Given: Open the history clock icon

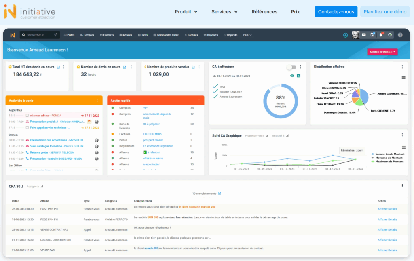Looking at the screenshot, I should click(x=390, y=35).
